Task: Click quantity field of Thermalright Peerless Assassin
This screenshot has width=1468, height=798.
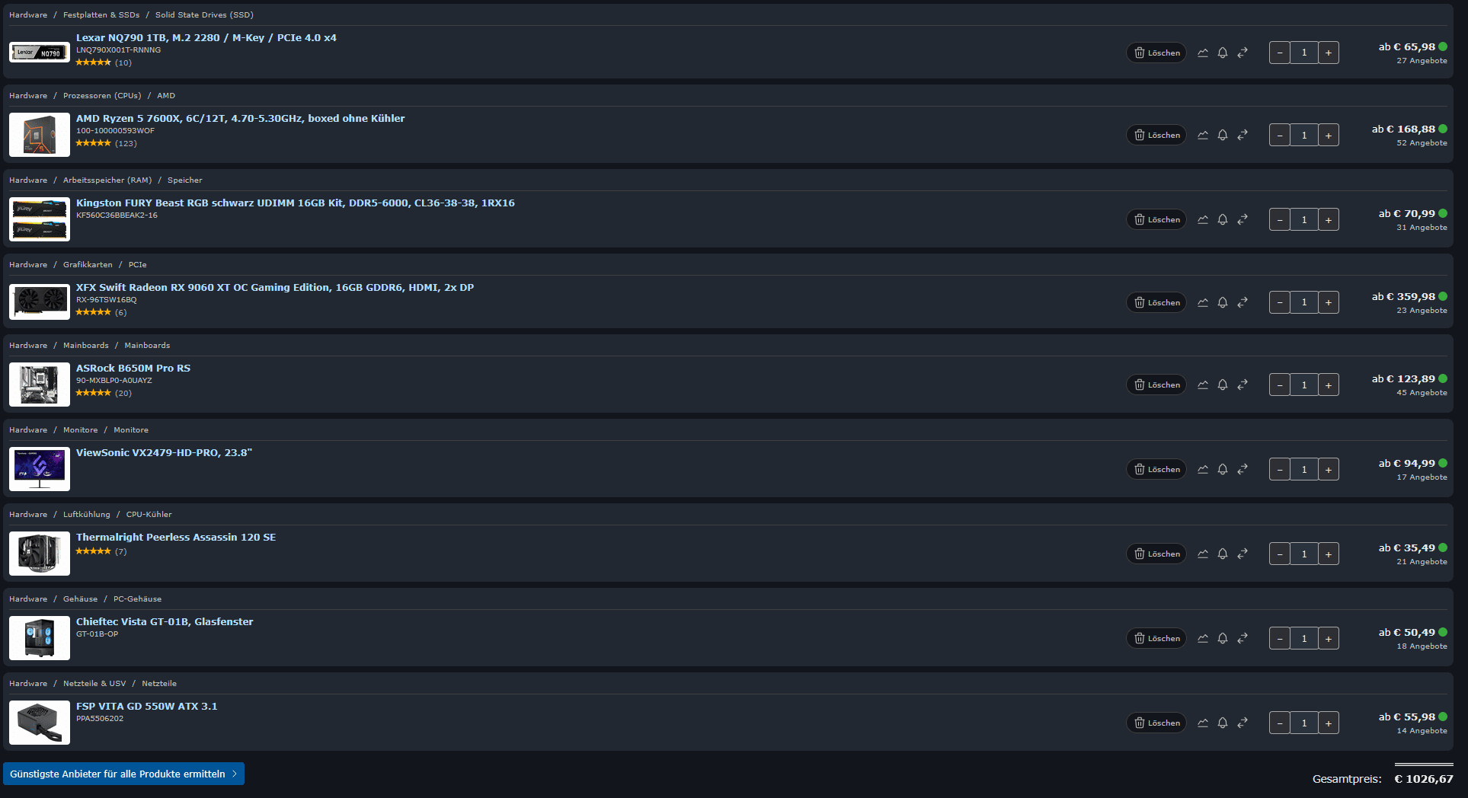Action: (x=1304, y=554)
